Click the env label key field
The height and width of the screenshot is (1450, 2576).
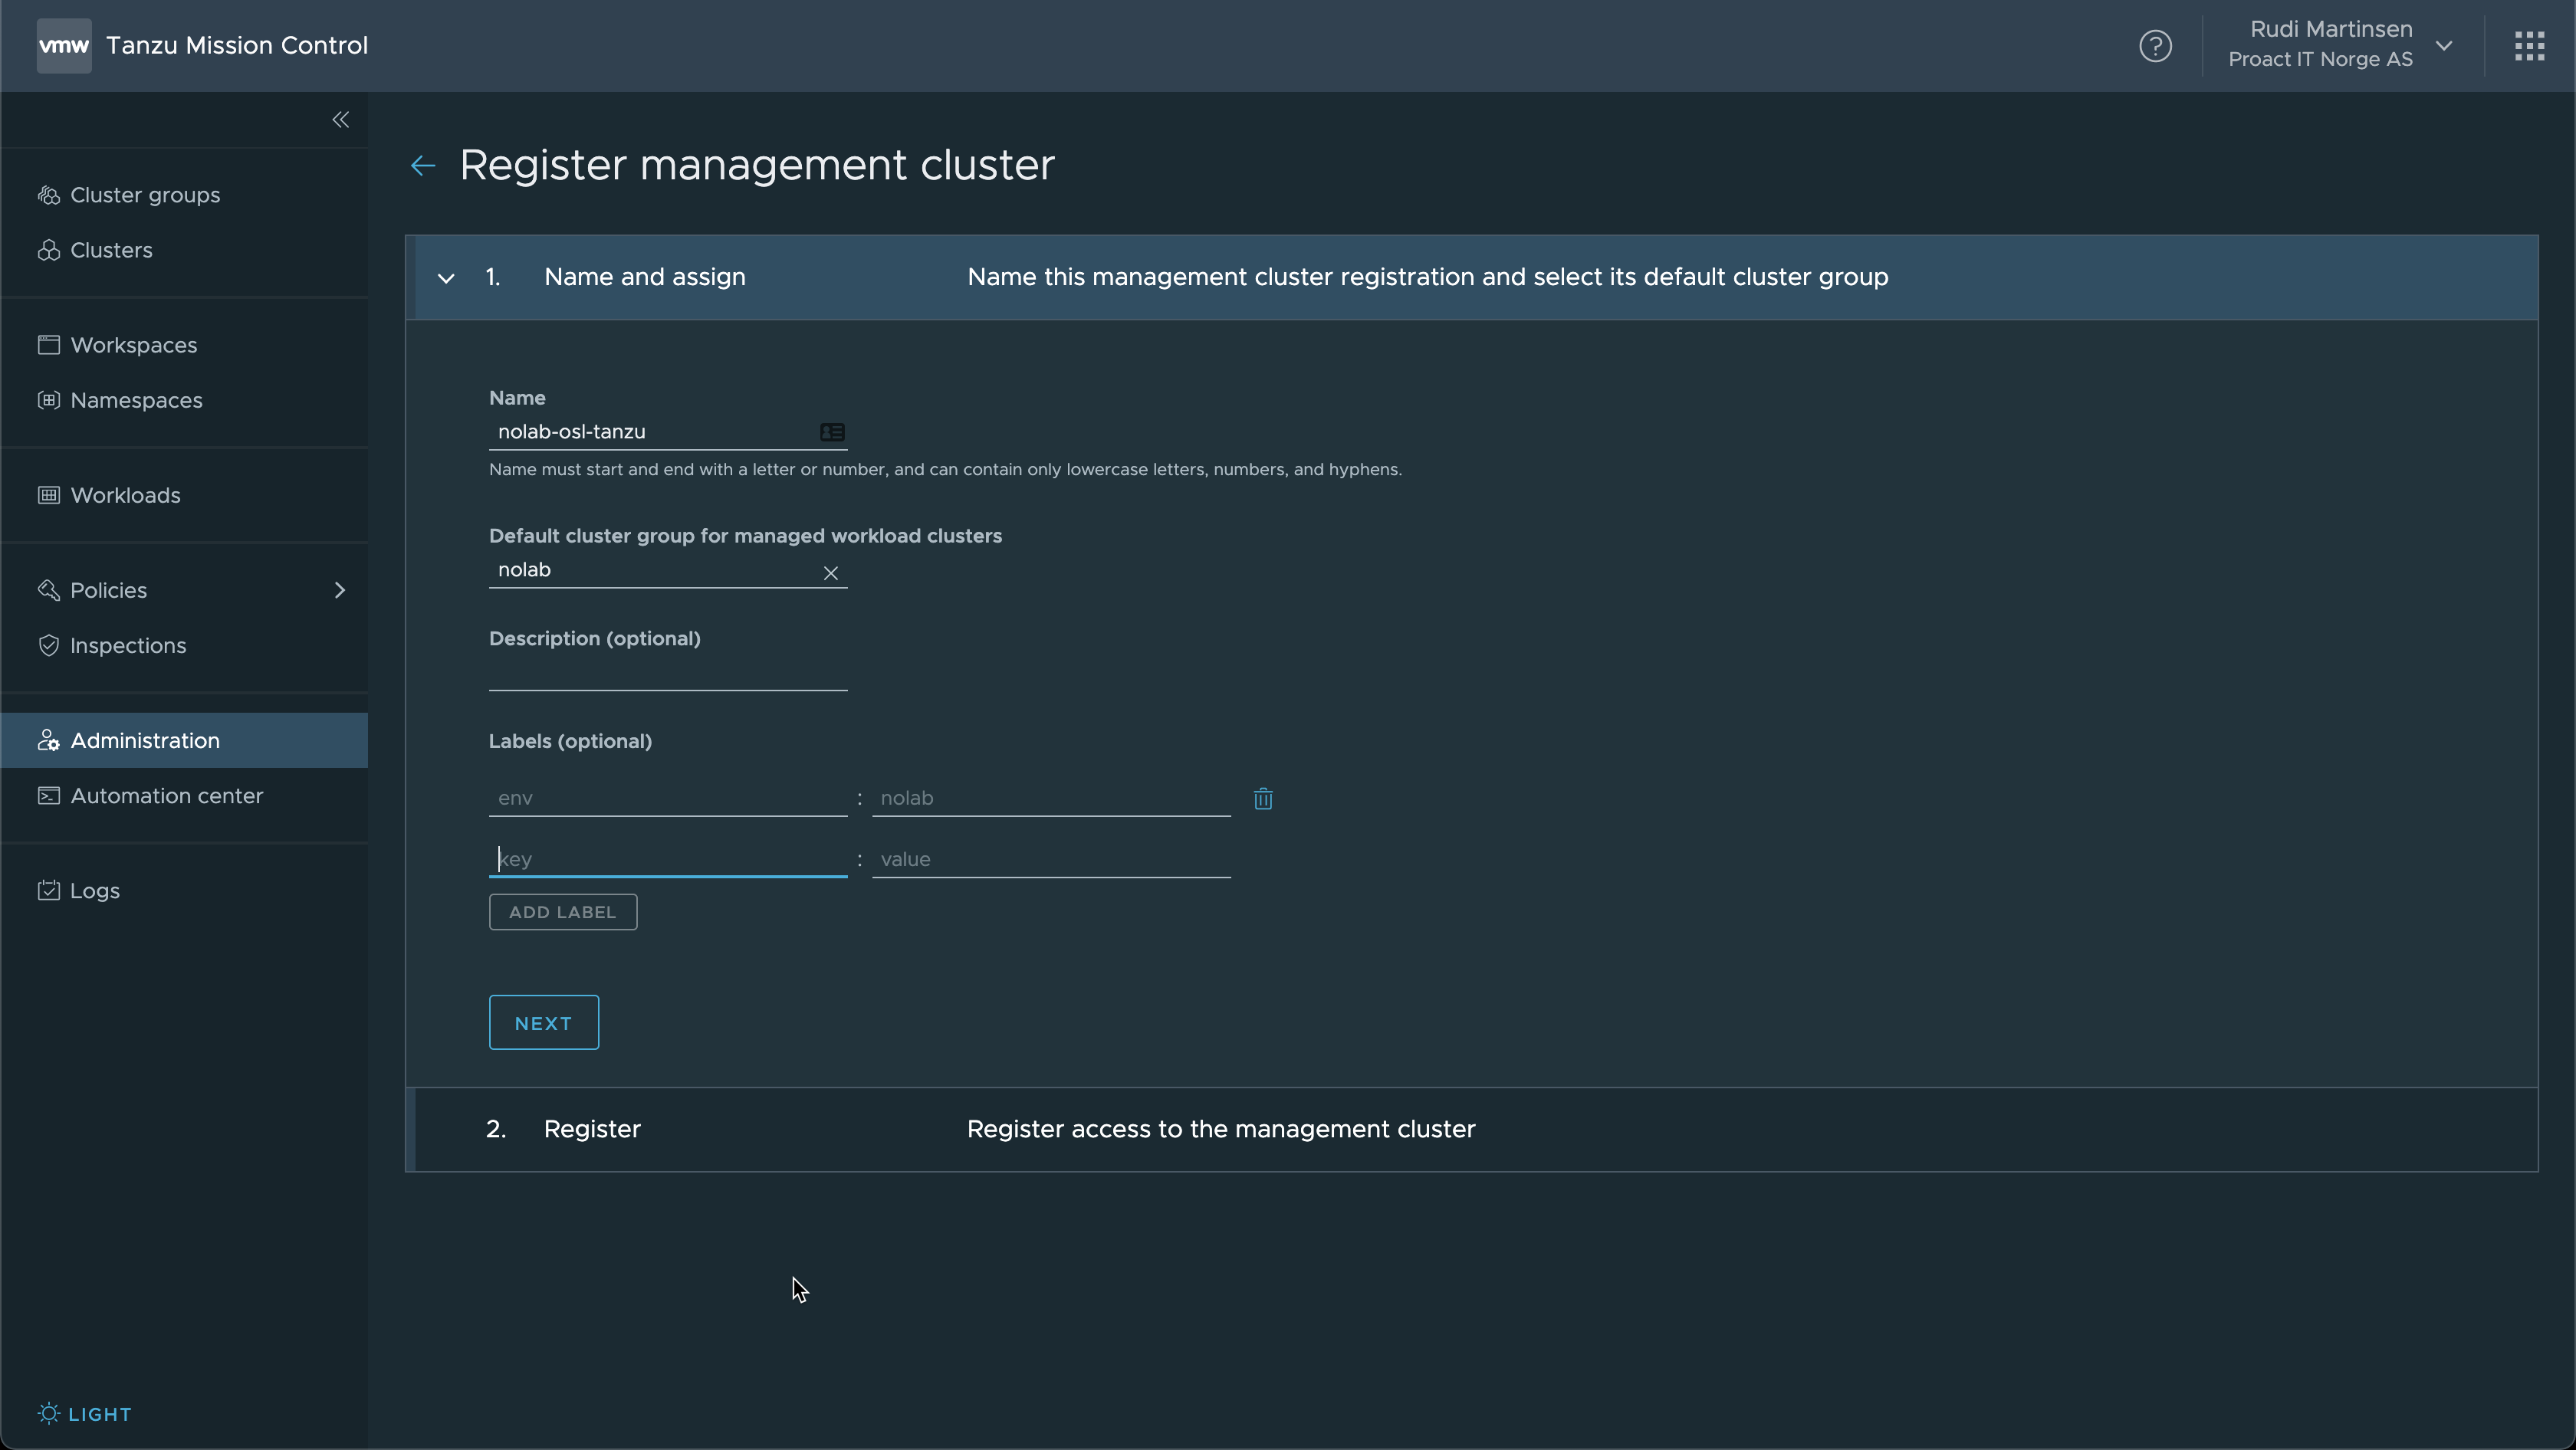(668, 799)
